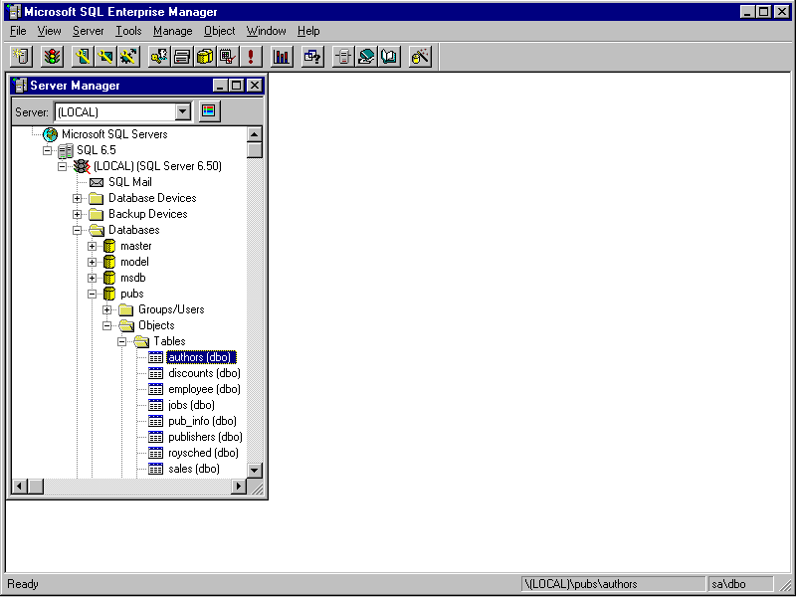Open the bar chart performance toolbar icon
Image resolution: width=796 pixels, height=597 pixels.
coord(282,57)
